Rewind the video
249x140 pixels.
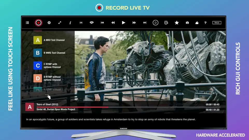113,23
